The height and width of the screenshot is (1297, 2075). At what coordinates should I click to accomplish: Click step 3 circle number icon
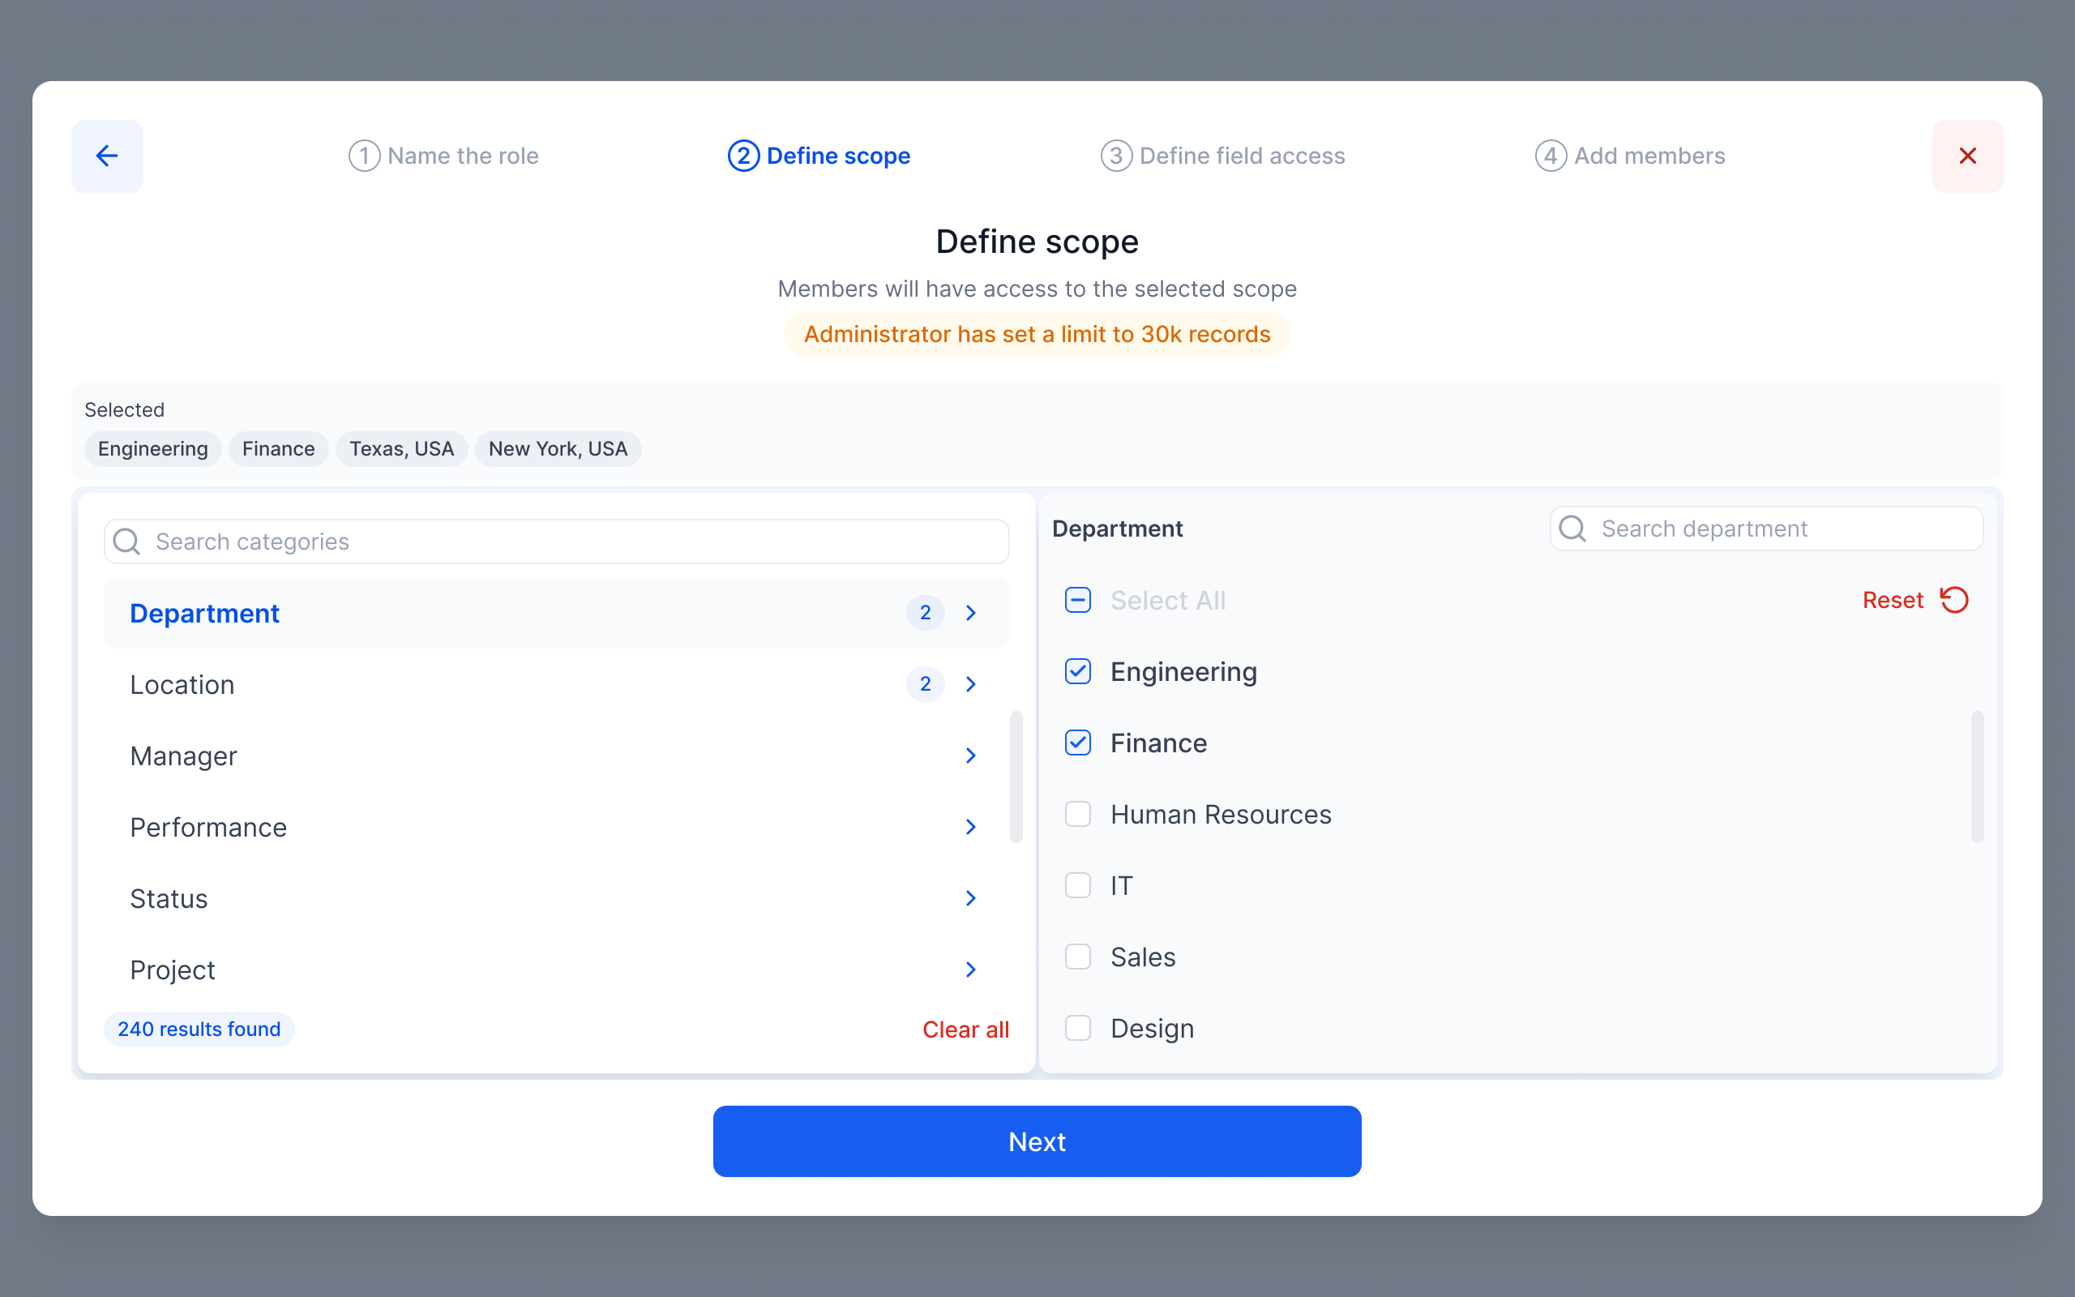pyautogui.click(x=1116, y=156)
